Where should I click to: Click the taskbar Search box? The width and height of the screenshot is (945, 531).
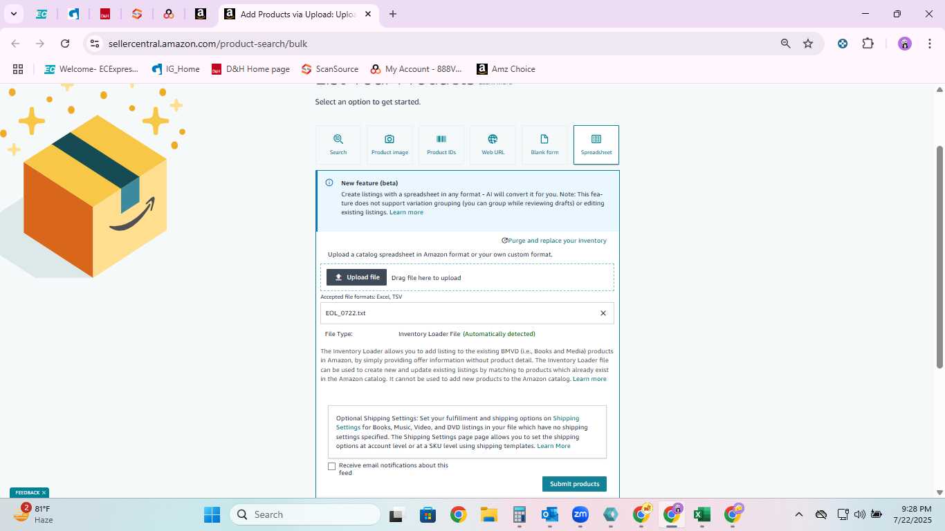[x=305, y=514]
